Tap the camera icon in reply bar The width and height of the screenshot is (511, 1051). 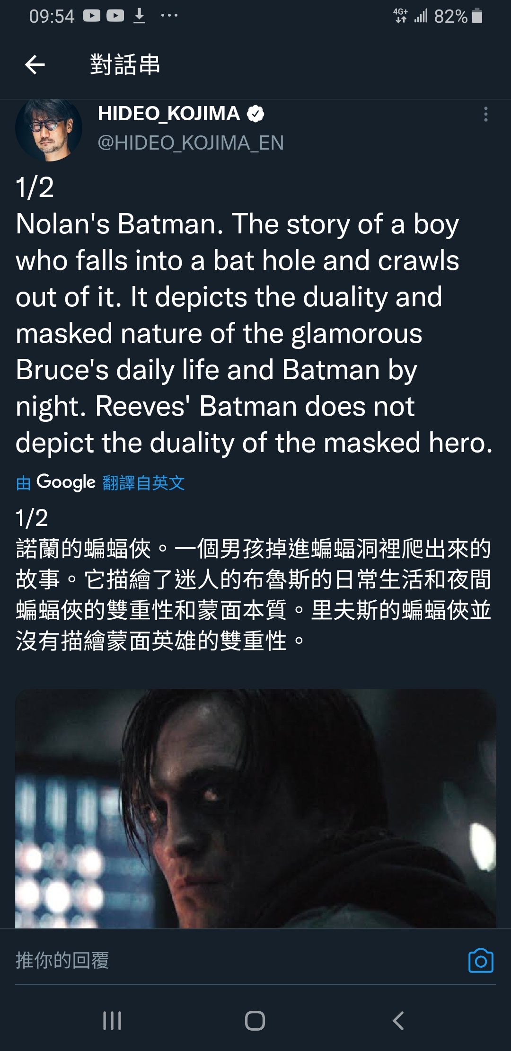click(x=481, y=961)
